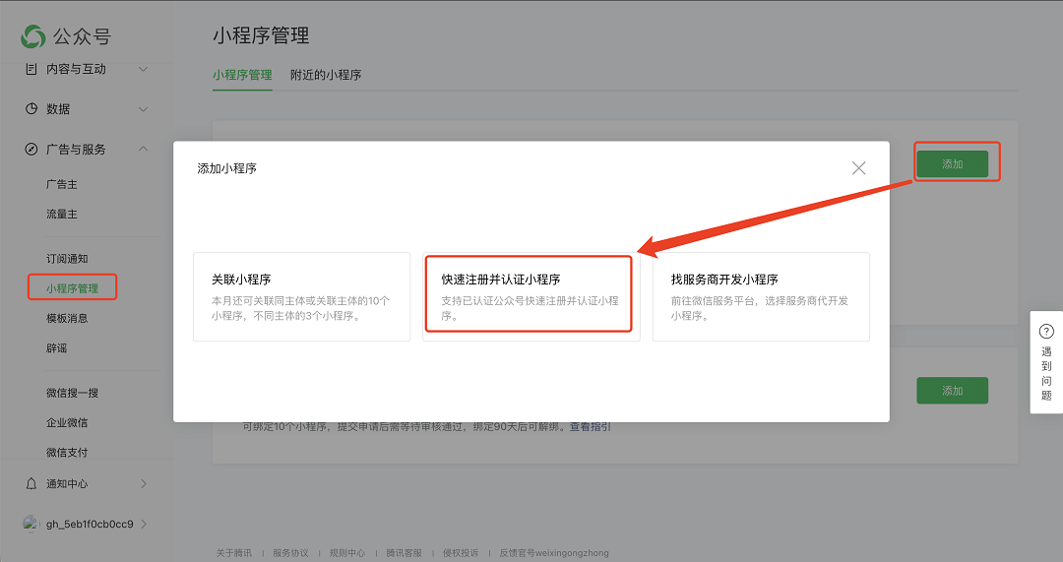Image resolution: width=1063 pixels, height=562 pixels.
Task: Expand the 内容与互动 menu chevron
Action: click(x=143, y=69)
